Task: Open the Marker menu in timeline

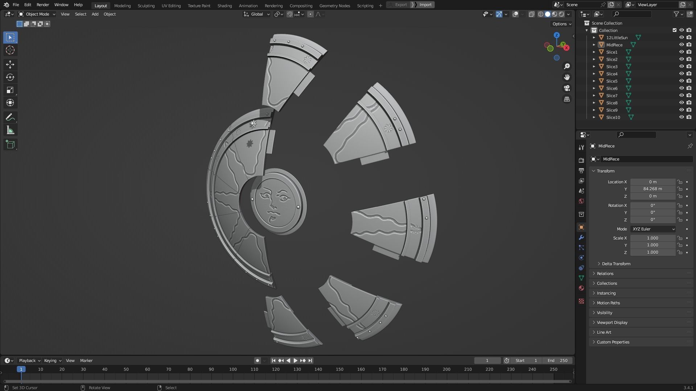Action: pos(86,361)
